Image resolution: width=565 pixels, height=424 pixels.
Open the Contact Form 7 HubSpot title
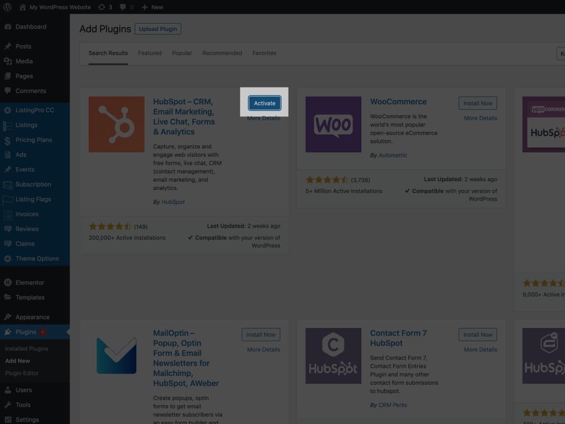tap(398, 338)
